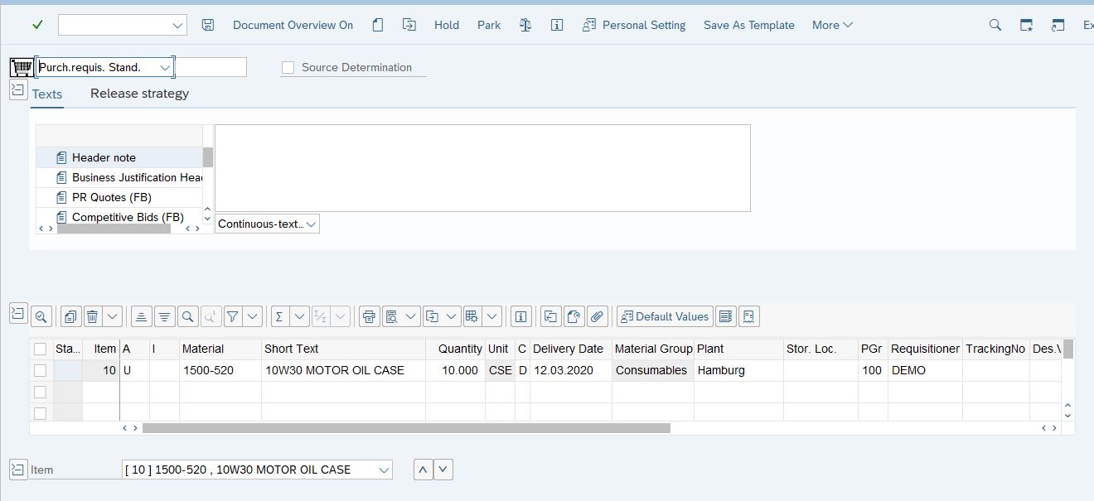This screenshot has width=1094, height=501.
Task: Click the Summation sigma icon
Action: coord(279,316)
